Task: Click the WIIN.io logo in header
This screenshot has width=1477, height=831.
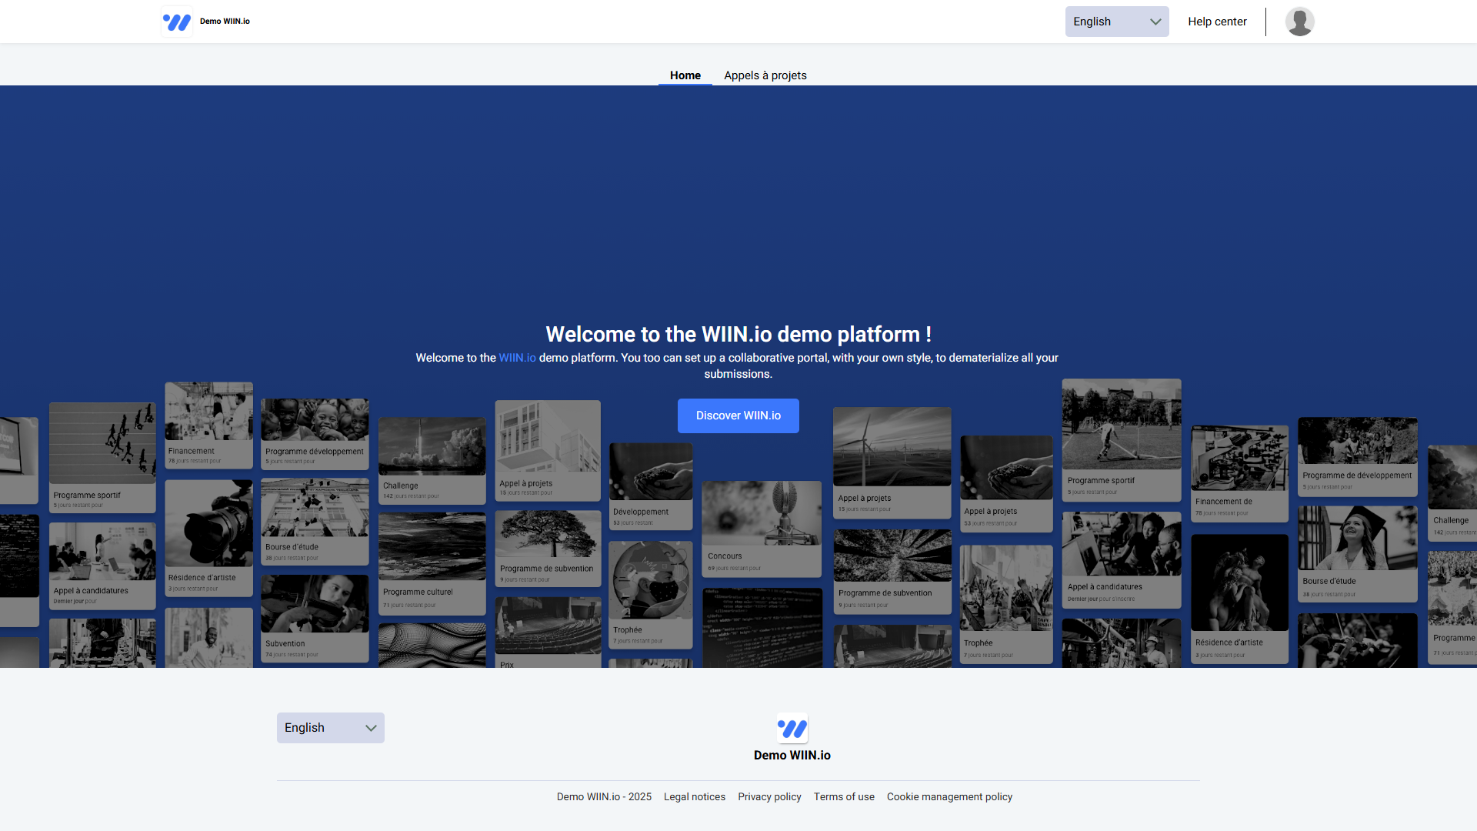Action: [x=177, y=22]
